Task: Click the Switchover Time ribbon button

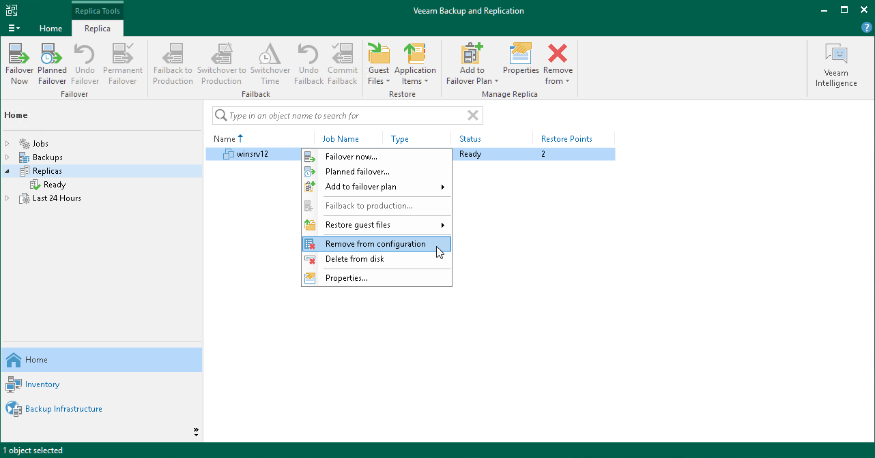Action: click(x=270, y=64)
